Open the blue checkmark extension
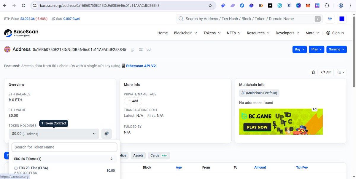The image size is (356, 179). coord(298,5)
